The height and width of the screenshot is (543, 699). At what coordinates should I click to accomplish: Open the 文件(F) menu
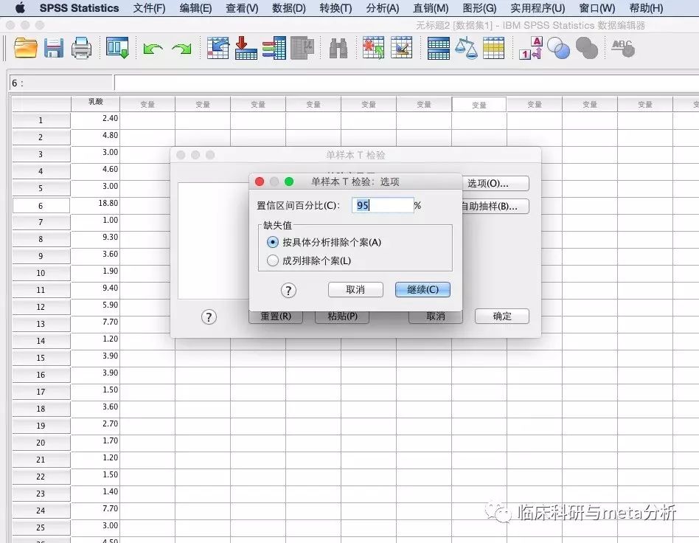click(x=150, y=8)
